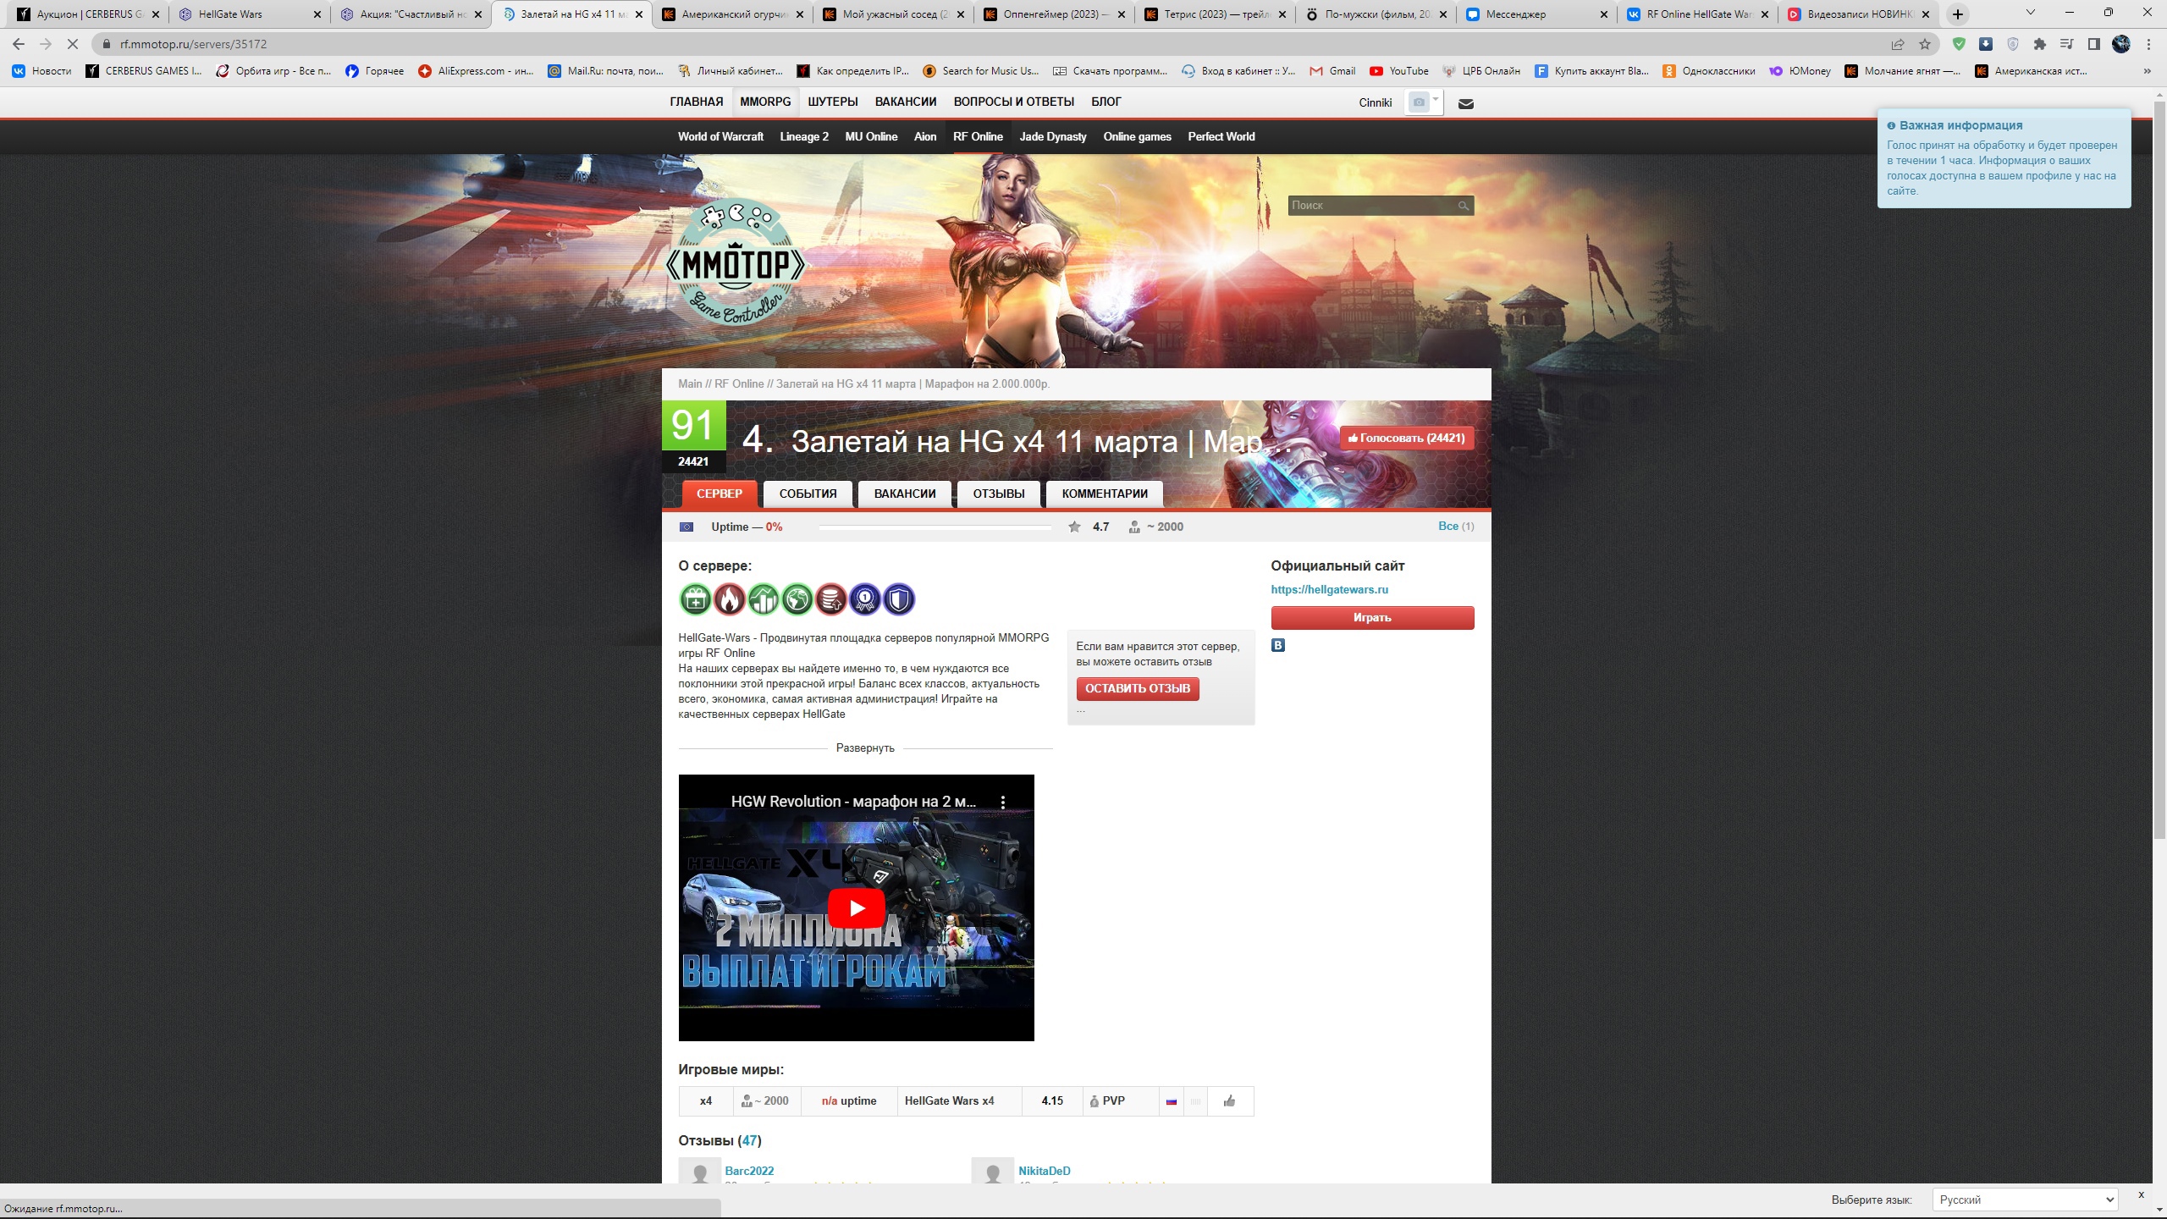Toggle the browser side panel icon
Image resolution: width=2167 pixels, height=1219 pixels.
point(2094,44)
